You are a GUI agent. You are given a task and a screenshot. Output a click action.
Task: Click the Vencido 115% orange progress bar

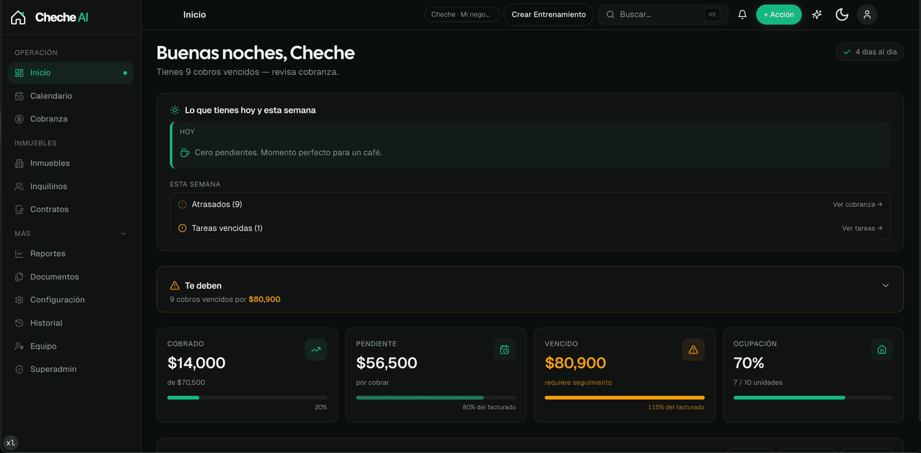click(624, 398)
